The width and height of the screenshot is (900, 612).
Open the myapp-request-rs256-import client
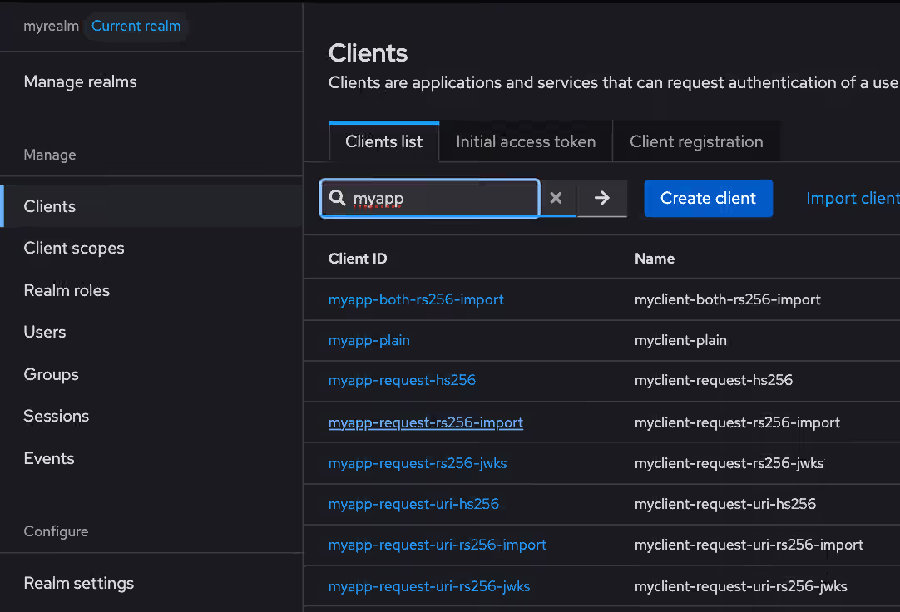[x=426, y=422]
